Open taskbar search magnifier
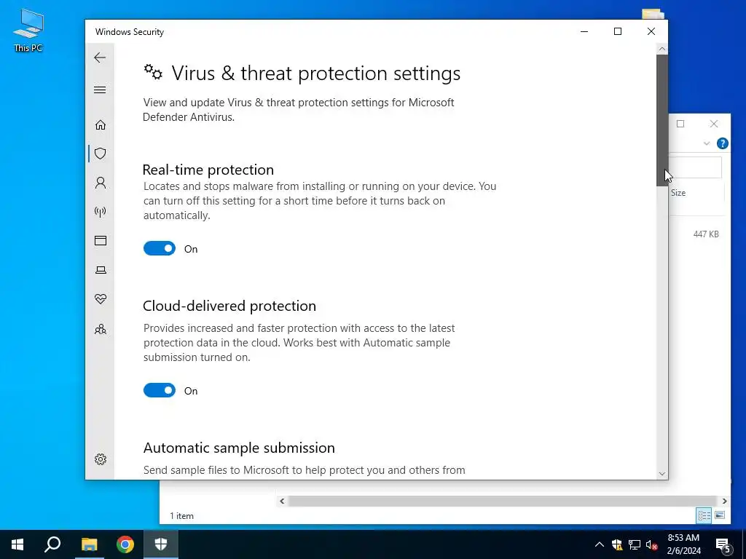This screenshot has height=559, width=746. 52,544
